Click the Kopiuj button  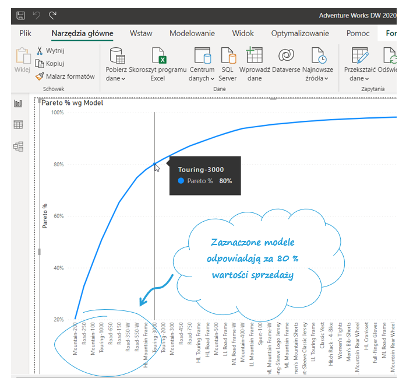point(50,64)
